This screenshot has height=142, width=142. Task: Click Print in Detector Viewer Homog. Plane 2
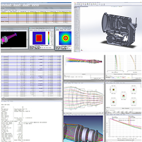pyautogui.click(x=39, y=30)
